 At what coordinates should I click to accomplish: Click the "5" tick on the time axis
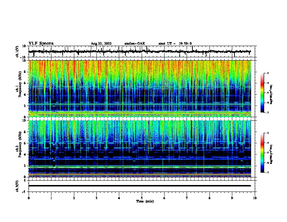coord(142,198)
